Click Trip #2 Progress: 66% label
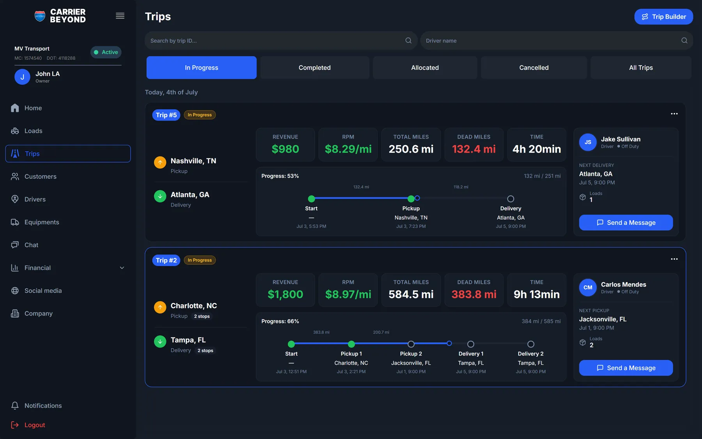This screenshot has height=439, width=702. [x=280, y=321]
